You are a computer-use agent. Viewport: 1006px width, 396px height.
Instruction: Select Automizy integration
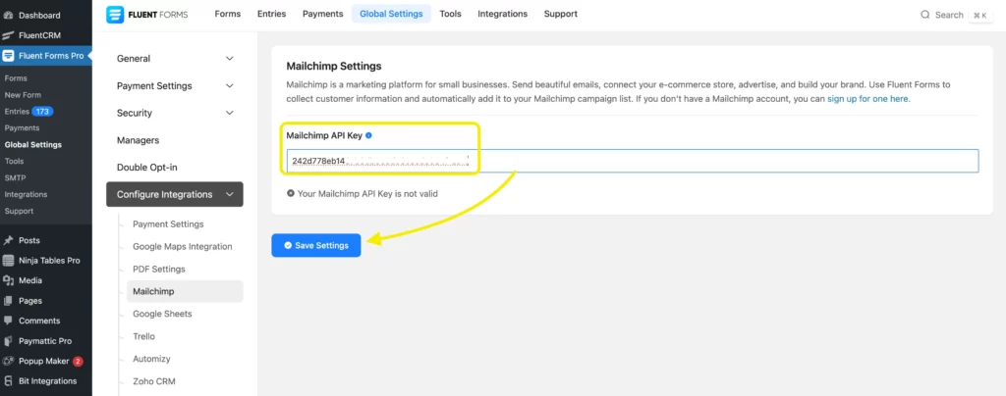tap(151, 359)
